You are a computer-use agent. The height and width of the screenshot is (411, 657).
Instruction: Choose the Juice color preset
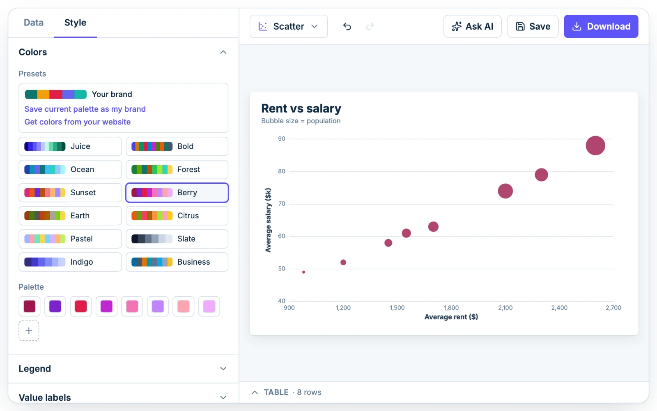pos(70,146)
